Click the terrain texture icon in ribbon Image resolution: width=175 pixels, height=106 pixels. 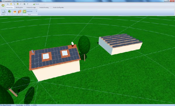[24, 11]
